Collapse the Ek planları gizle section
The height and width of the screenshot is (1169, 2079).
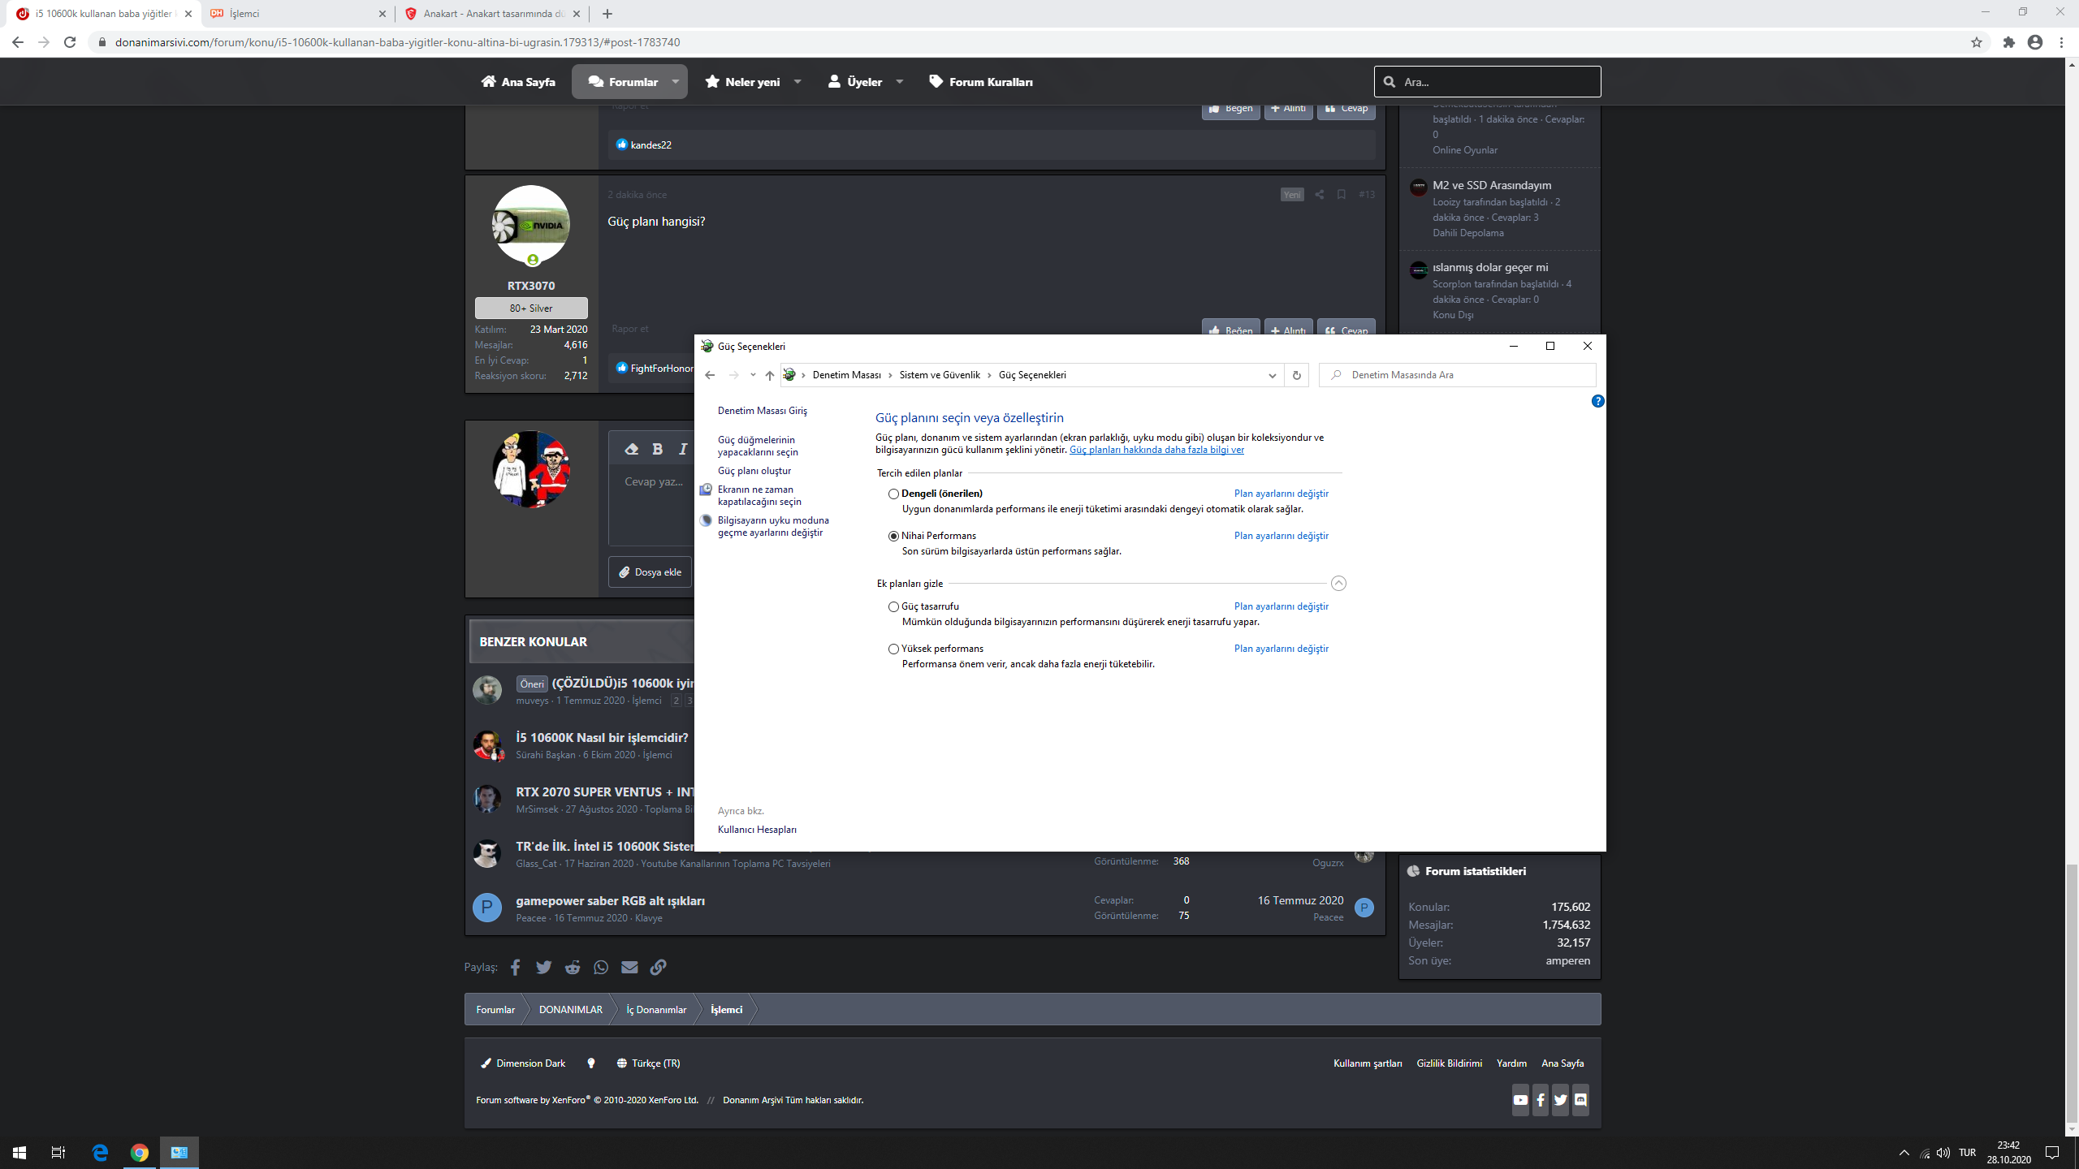pyautogui.click(x=1338, y=584)
